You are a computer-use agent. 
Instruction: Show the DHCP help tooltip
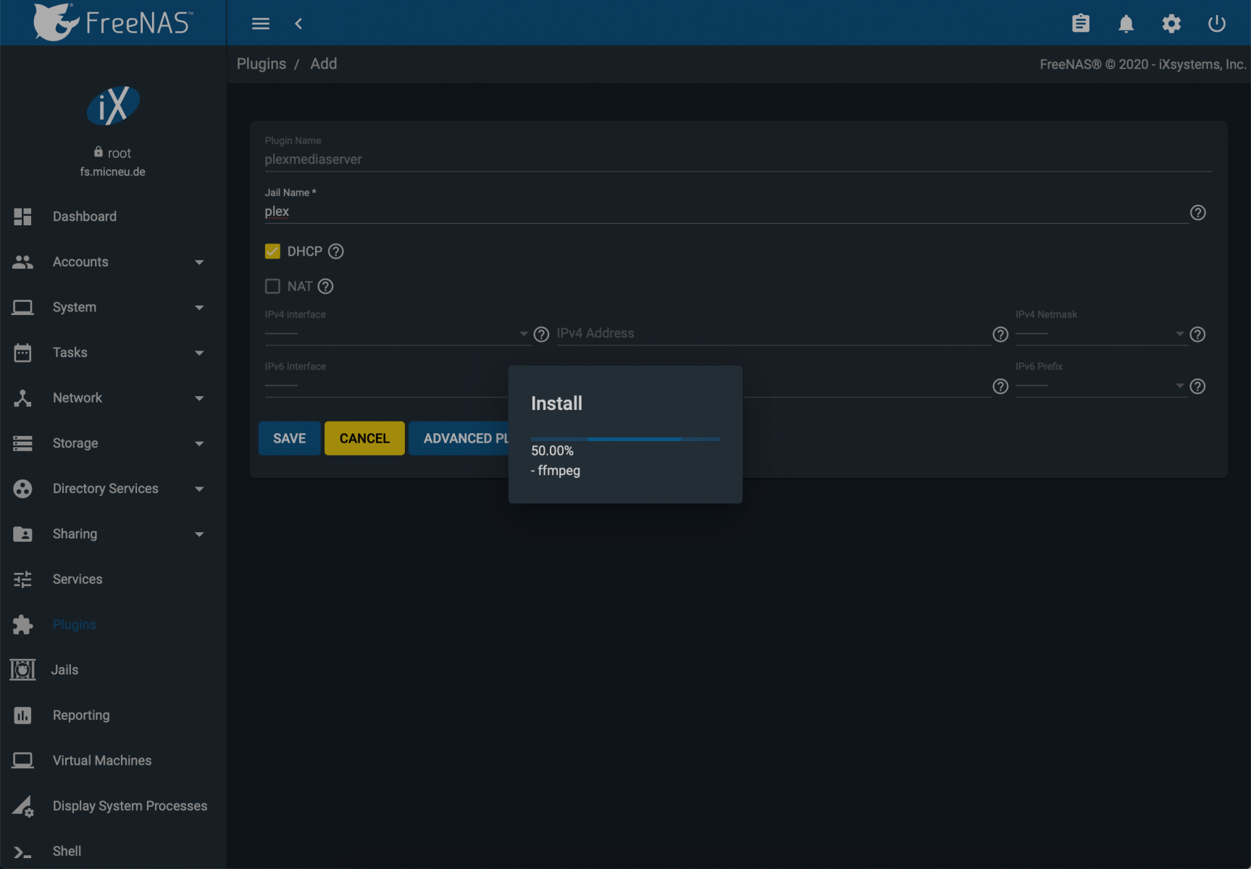click(336, 251)
